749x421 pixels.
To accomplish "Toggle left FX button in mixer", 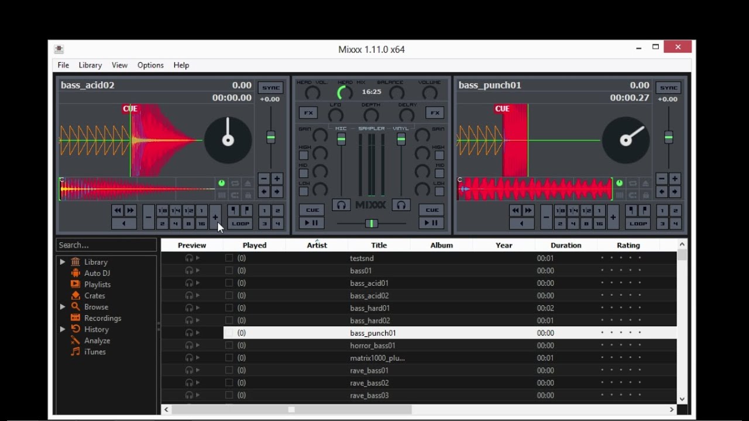I will click(x=308, y=113).
